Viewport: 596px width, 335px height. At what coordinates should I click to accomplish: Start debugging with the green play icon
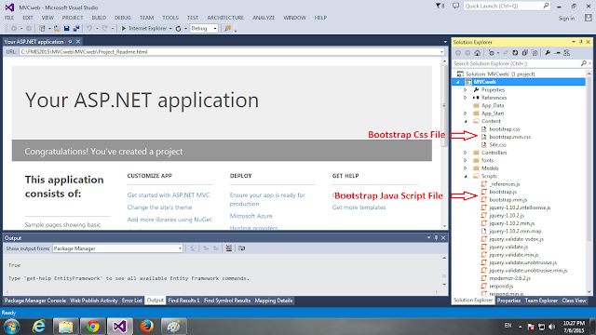point(124,29)
